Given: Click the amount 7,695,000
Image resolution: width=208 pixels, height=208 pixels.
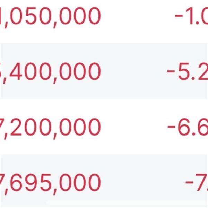Looking at the screenshot, I should (50, 182).
